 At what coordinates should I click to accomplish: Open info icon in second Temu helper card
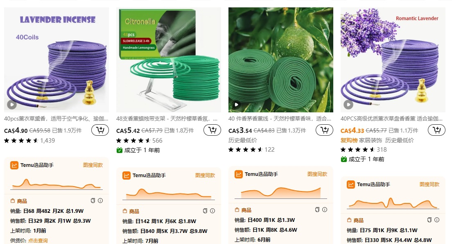coord(212,211)
